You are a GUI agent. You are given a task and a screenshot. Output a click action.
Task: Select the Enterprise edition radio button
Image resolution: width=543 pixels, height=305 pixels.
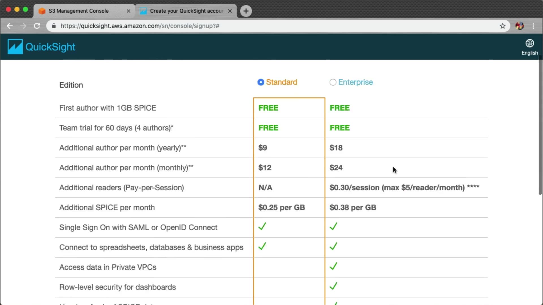(x=333, y=82)
